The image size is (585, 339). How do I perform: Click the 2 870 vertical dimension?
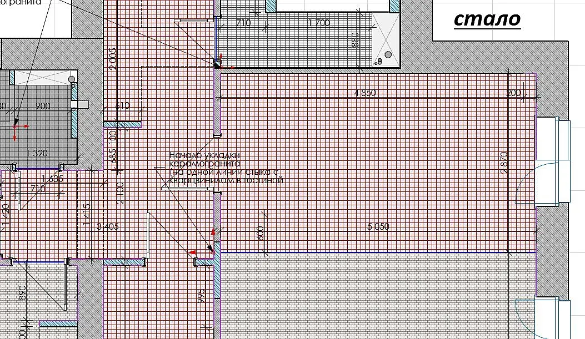coord(504,162)
